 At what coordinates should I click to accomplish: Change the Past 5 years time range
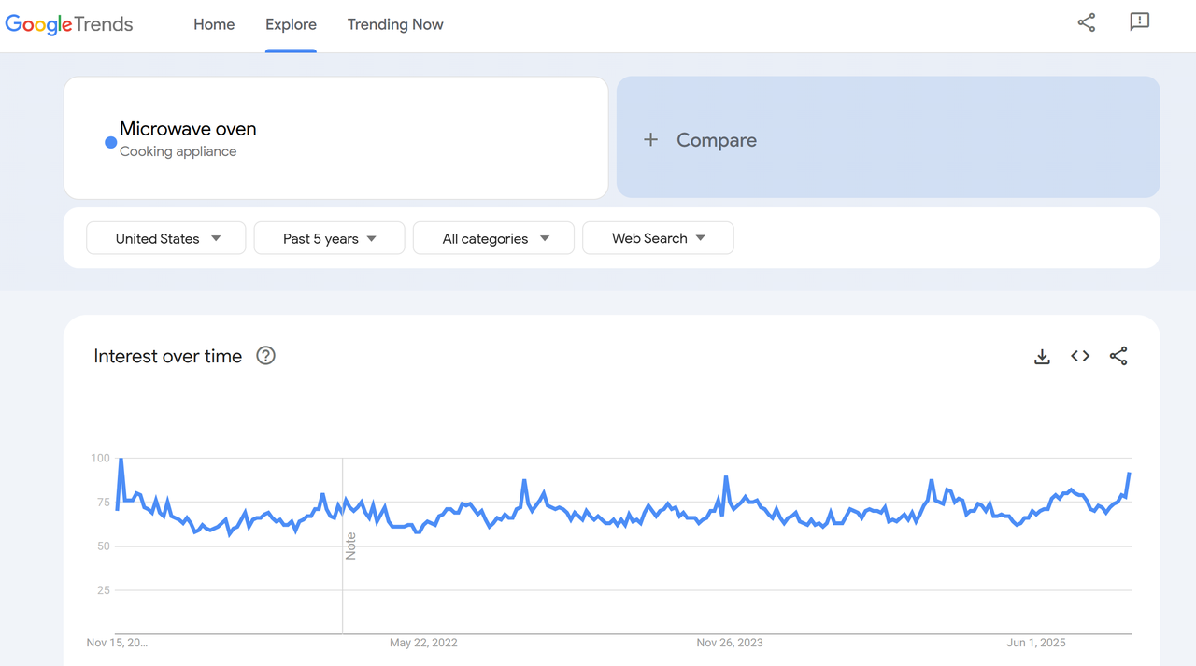pyautogui.click(x=329, y=238)
